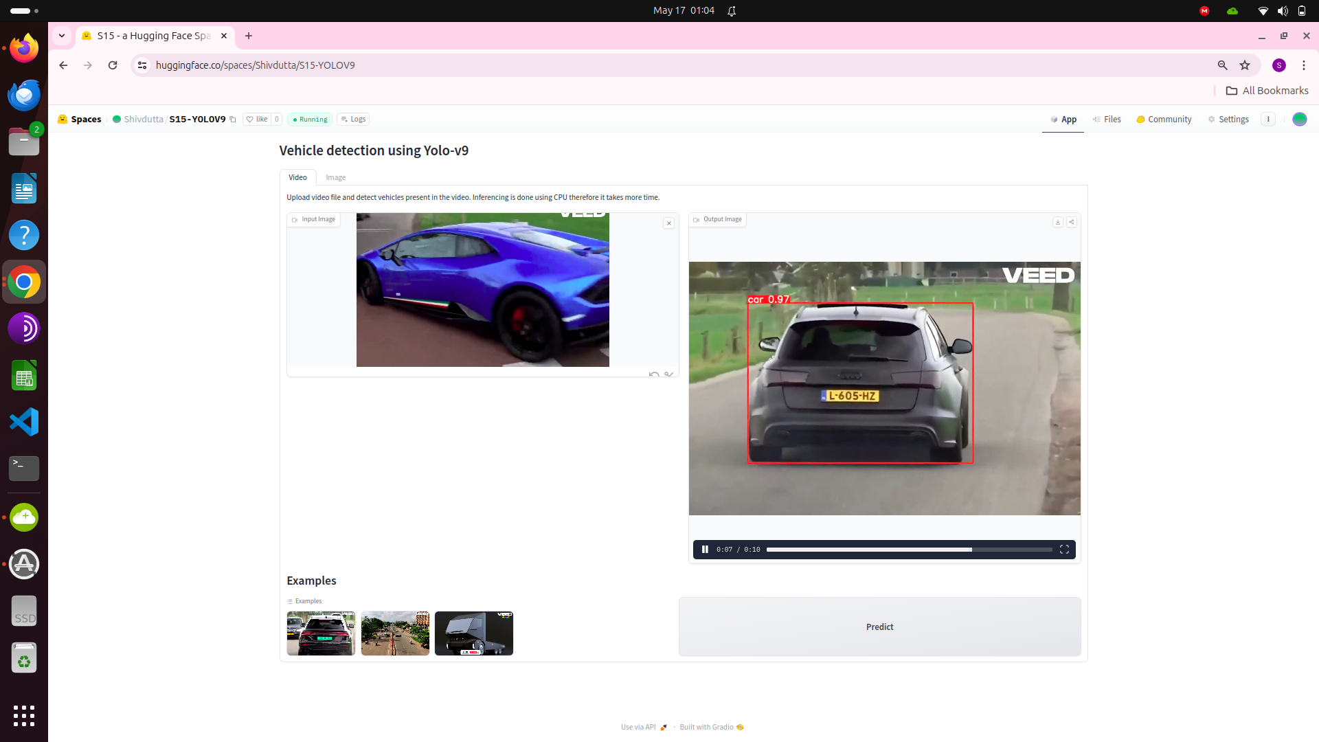This screenshot has width=1319, height=742.
Task: Bookmark this page with the star
Action: [1245, 65]
